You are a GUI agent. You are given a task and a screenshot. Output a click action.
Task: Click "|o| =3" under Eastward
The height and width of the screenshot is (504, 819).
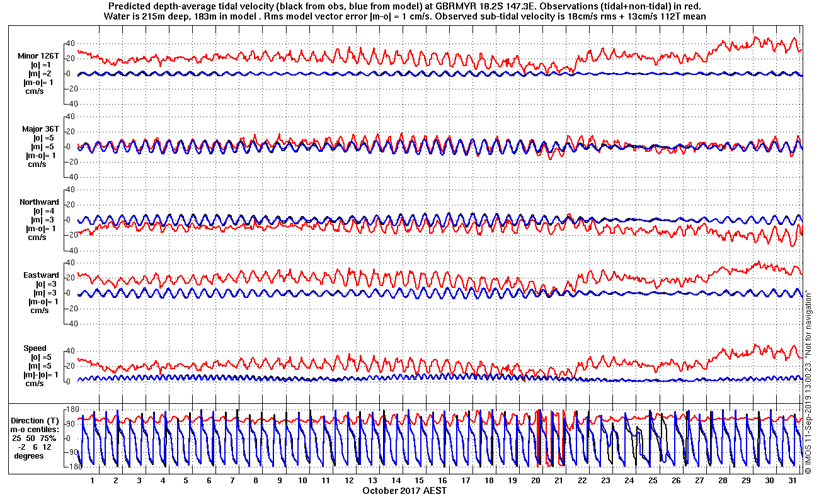point(46,284)
